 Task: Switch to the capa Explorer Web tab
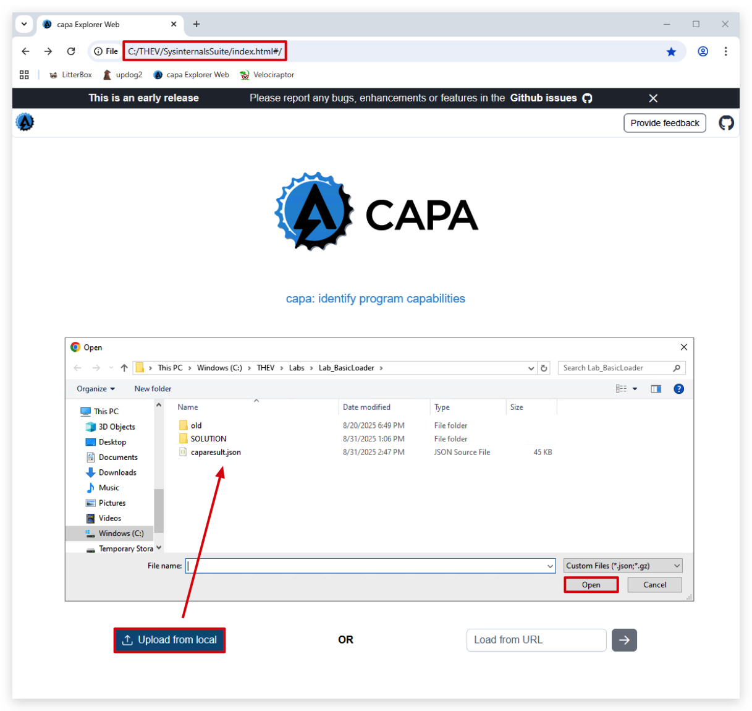[x=109, y=25]
